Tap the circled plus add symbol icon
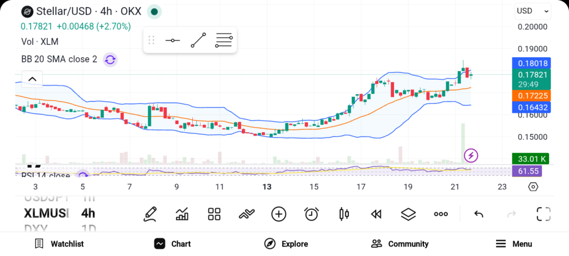Image resolution: width=569 pixels, height=256 pixels. 279,214
